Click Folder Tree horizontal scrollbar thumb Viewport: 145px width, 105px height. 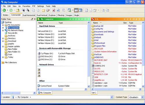click(12, 93)
